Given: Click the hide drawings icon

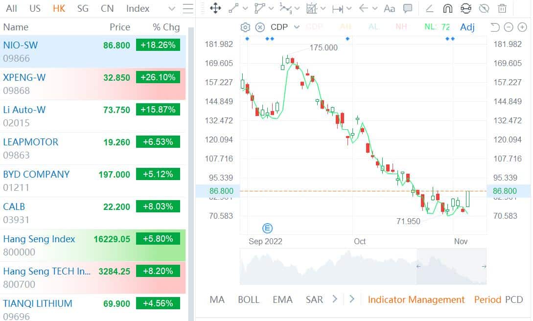Looking at the screenshot, I should (x=484, y=8).
